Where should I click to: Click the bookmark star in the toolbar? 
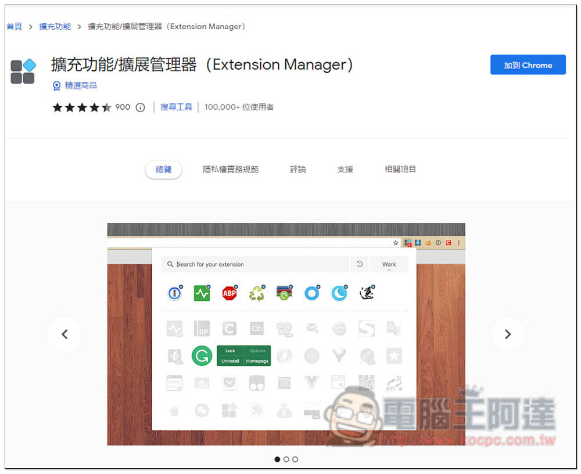pyautogui.click(x=395, y=243)
